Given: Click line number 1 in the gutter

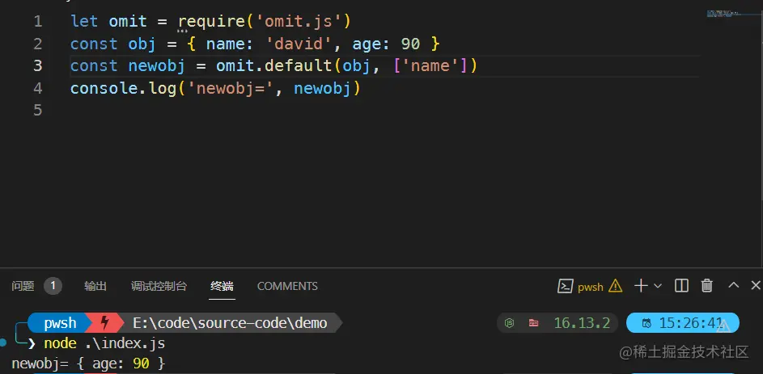Looking at the screenshot, I should pos(38,22).
